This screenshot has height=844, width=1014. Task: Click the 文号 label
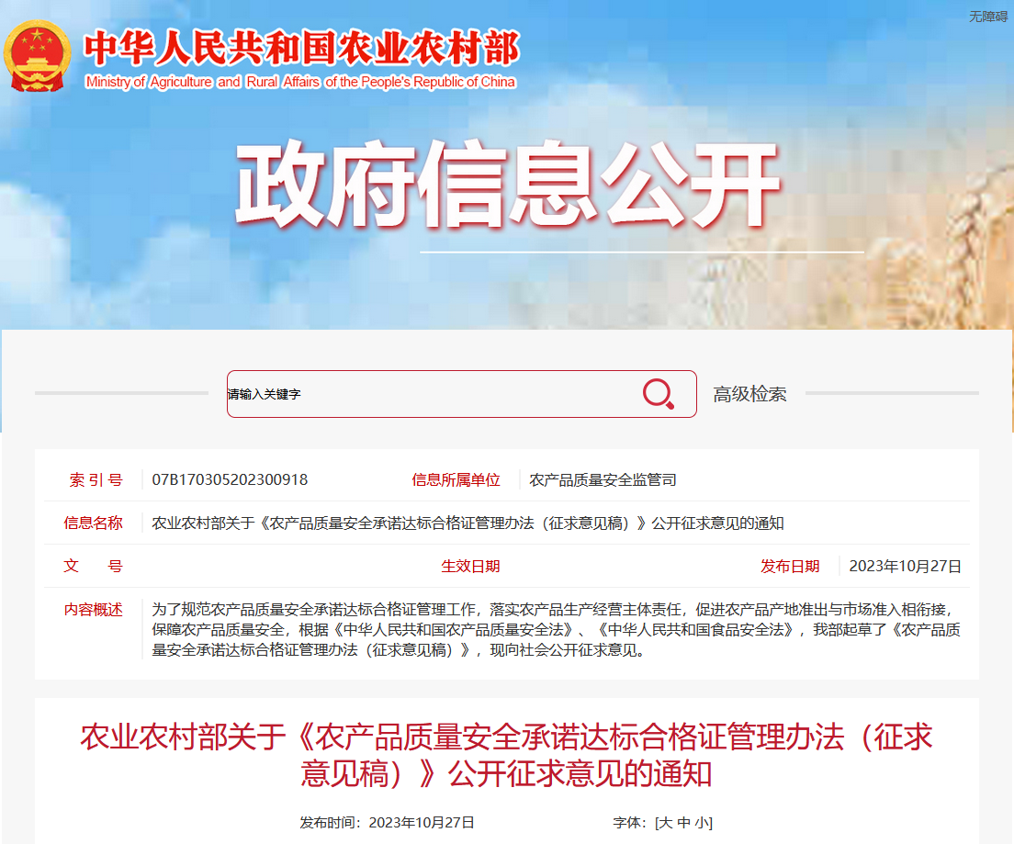[93, 567]
